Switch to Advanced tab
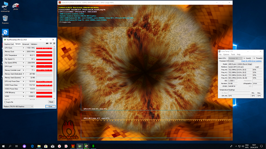The width and height of the screenshot is (266, 149). 26,44
